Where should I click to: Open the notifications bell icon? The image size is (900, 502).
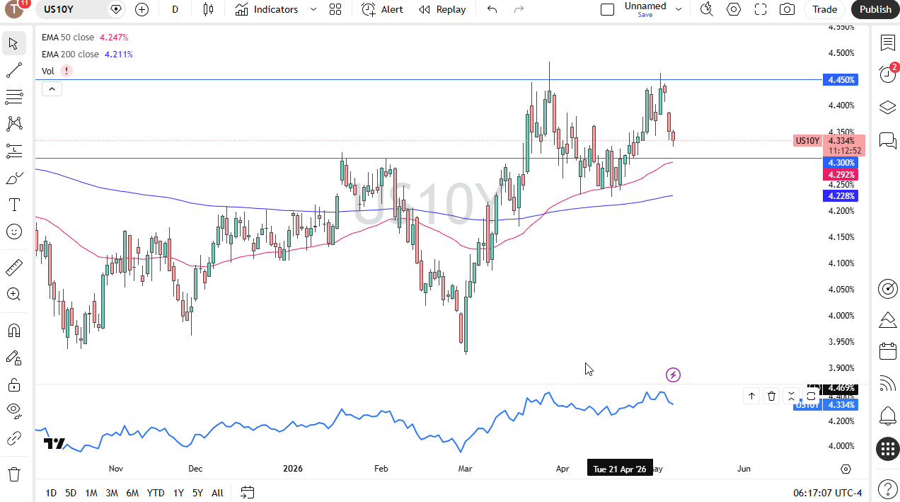click(x=887, y=416)
